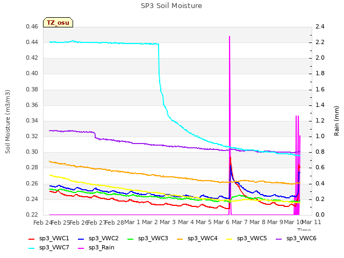Click the sp3_VWC3 green legend swatch
The image size is (344, 258).
pyautogui.click(x=130, y=239)
